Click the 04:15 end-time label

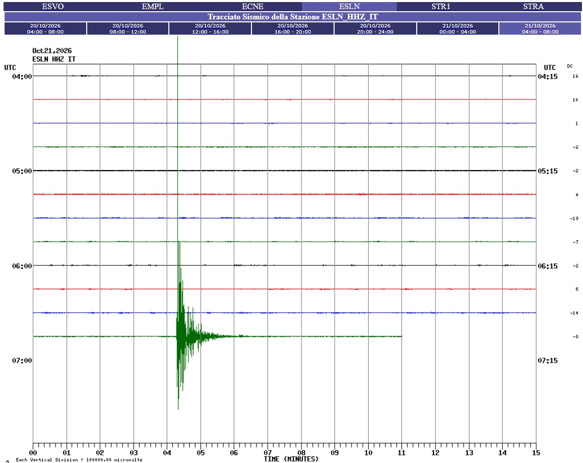[548, 76]
